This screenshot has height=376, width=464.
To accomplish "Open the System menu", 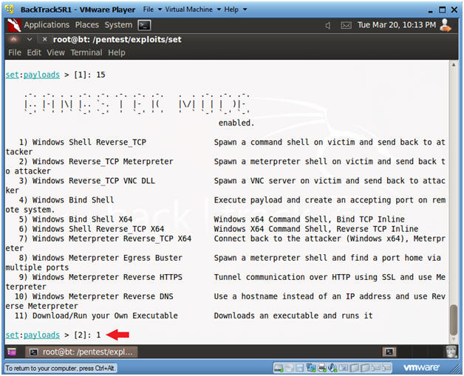I will pos(118,25).
